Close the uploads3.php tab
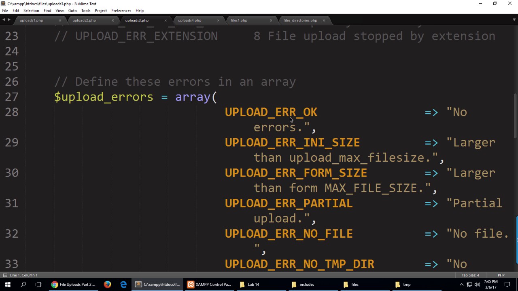 pos(165,20)
